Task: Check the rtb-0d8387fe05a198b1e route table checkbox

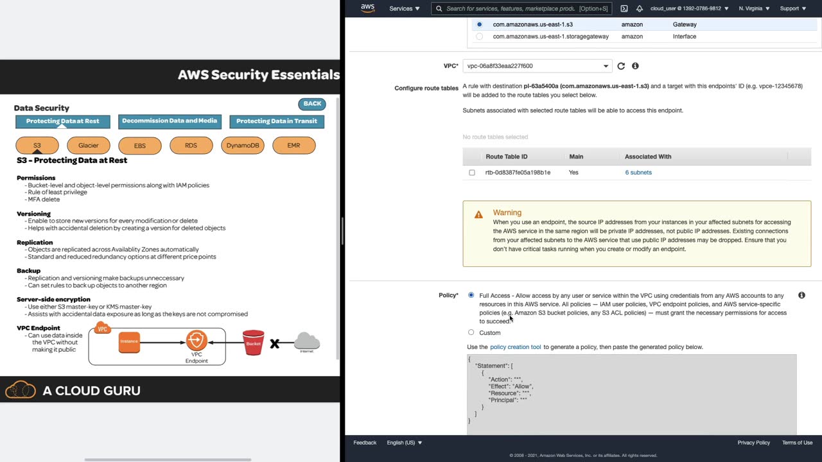Action: click(472, 173)
